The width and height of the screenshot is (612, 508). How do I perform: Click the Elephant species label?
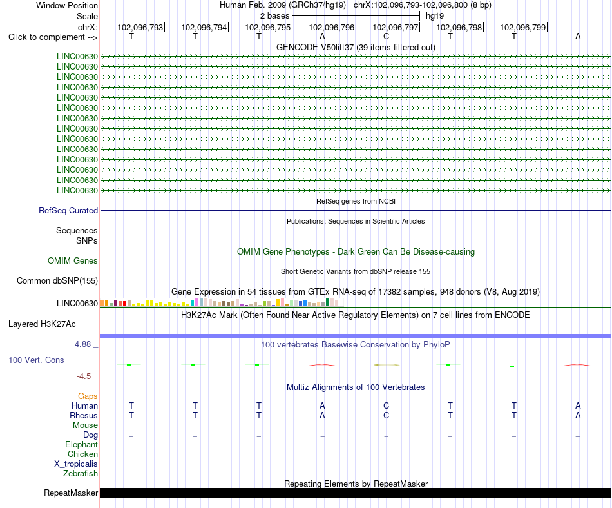point(81,445)
